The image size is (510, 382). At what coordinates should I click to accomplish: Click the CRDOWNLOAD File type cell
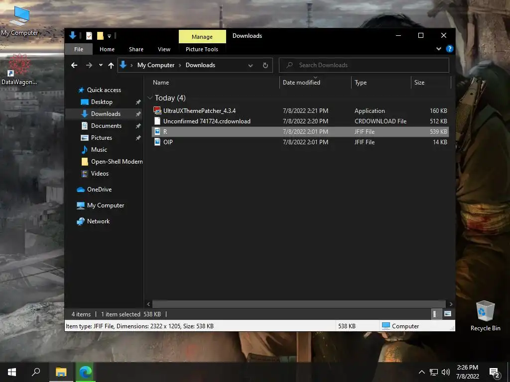(x=381, y=121)
